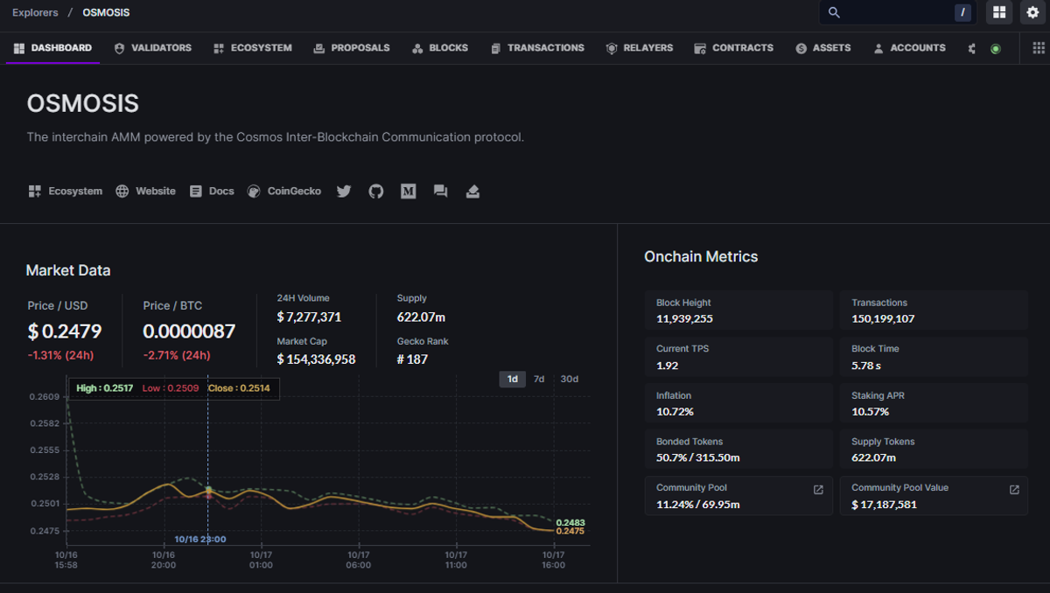Open the Relayers tab
Viewport: 1050px width, 593px height.
click(x=640, y=48)
